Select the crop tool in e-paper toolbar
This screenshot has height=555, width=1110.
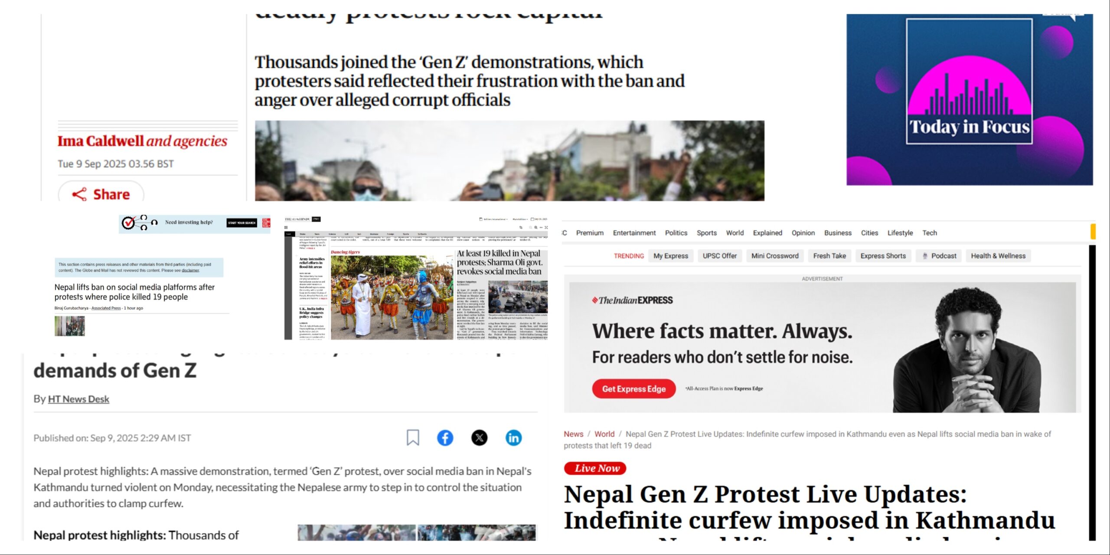point(521,227)
